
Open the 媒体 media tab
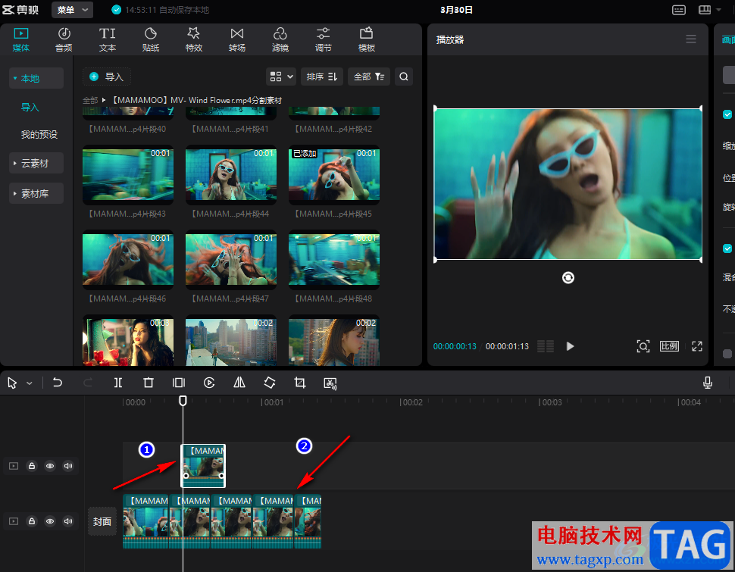[x=21, y=39]
